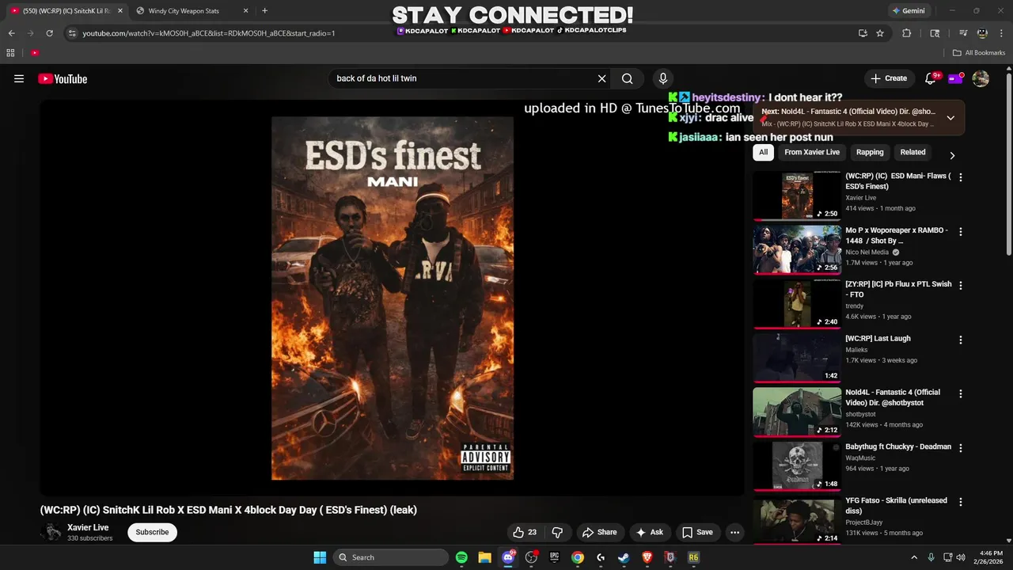Open the YouTube account avatar menu
Viewport: 1013px width, 570px height.
point(981,78)
